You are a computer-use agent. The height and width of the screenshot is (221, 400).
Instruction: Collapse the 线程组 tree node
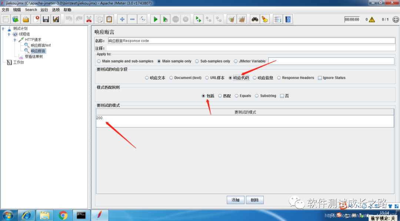tap(9, 34)
